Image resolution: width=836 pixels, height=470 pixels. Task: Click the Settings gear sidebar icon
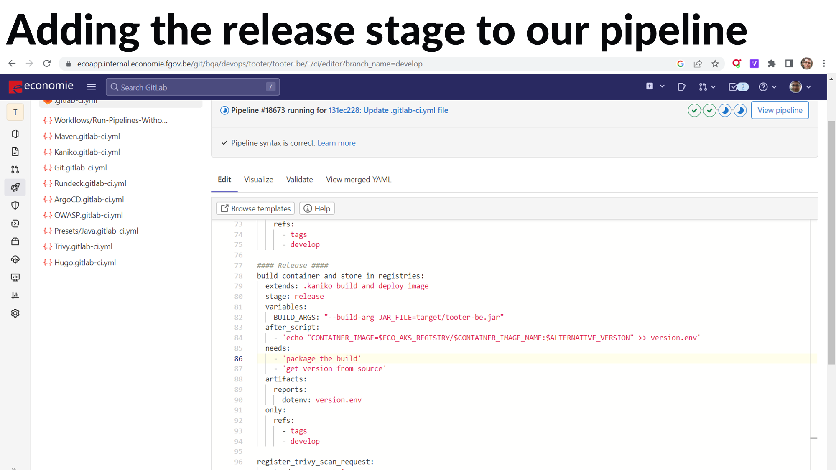click(15, 313)
